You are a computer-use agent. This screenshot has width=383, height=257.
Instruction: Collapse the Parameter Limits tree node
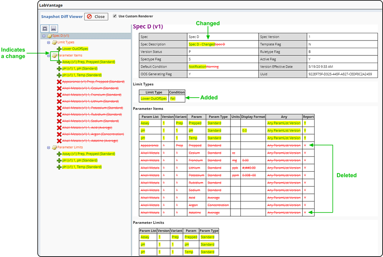click(x=49, y=147)
